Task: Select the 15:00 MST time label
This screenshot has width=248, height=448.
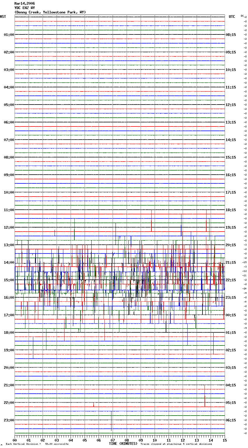Action: (x=9, y=280)
